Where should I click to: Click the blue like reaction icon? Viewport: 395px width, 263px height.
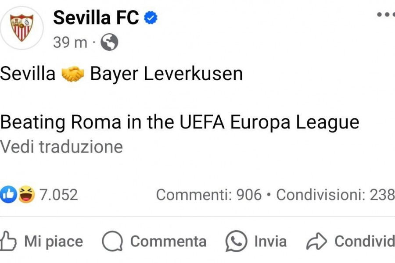8,194
